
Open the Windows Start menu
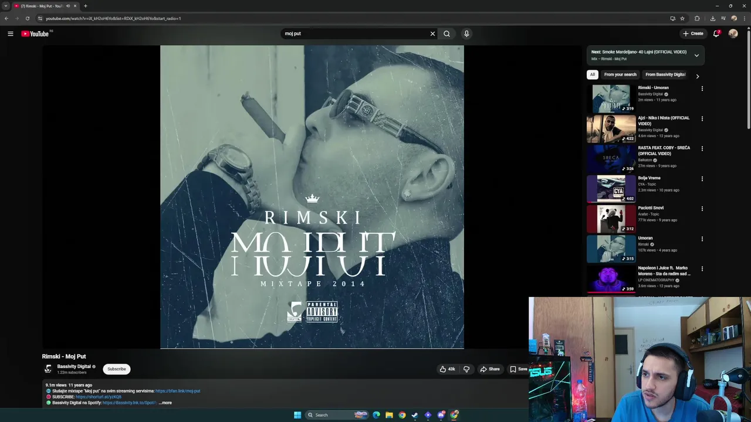pos(297,415)
